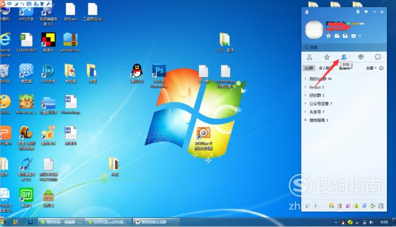Select the 1243693337 spreadsheet file
This screenshot has width=396, height=227.
point(26,42)
